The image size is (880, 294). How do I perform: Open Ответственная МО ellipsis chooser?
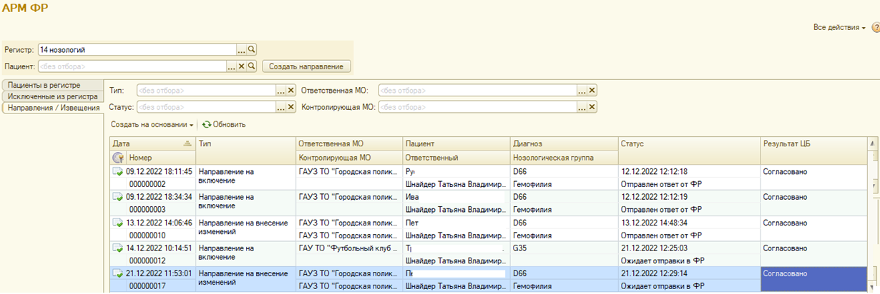(582, 91)
